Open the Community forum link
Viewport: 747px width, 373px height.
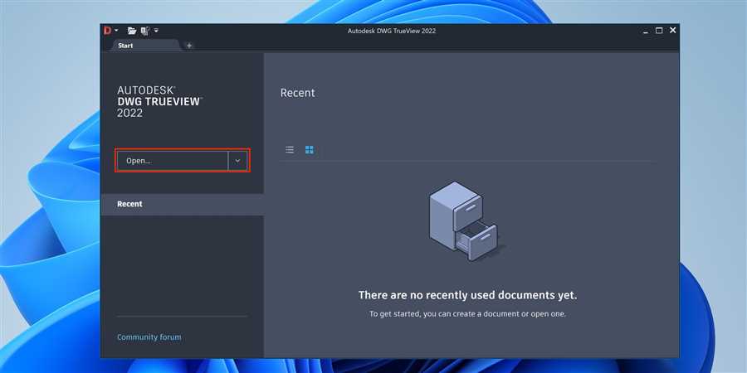click(x=149, y=337)
